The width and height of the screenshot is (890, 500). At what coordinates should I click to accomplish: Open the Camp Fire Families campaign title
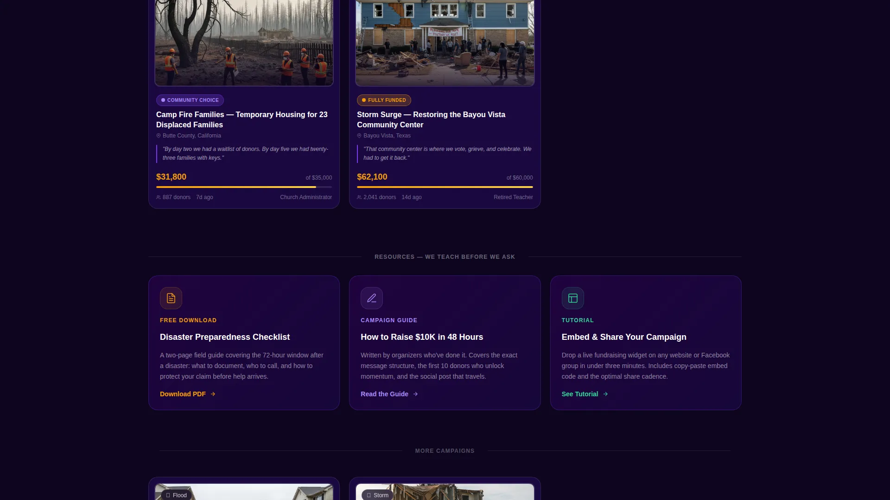click(242, 119)
